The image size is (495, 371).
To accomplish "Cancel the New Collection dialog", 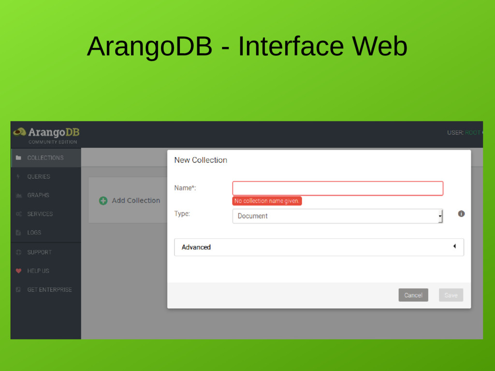I will (413, 295).
